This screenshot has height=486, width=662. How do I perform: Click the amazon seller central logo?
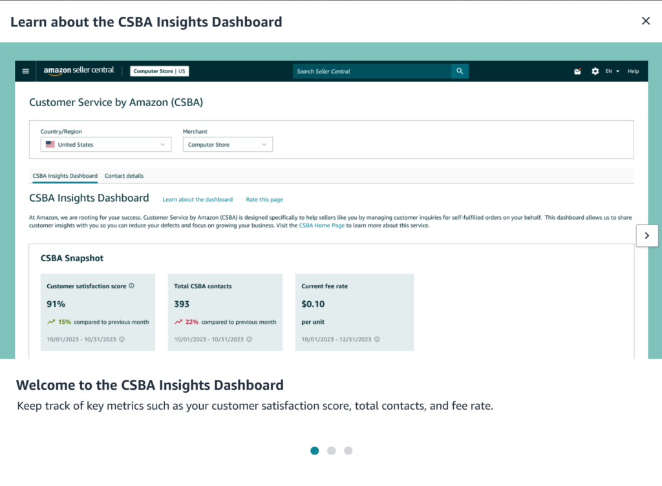pyautogui.click(x=79, y=71)
